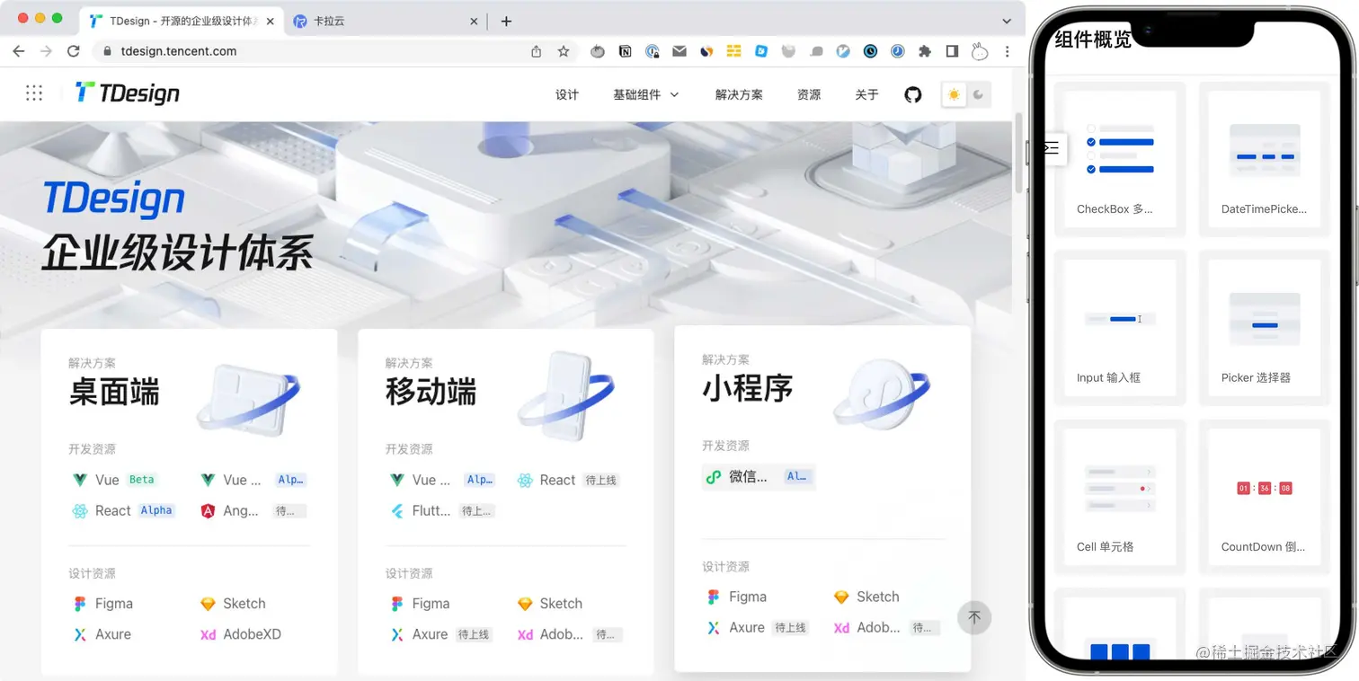Click the Flutter icon in the 移动端 section
This screenshot has height=681, width=1359.
(x=396, y=510)
